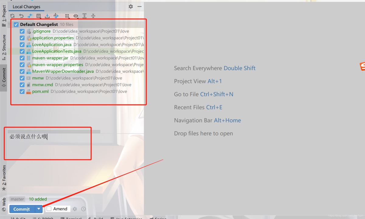Open the Commit button dropdown arrow
The image size is (365, 219).
pyautogui.click(x=39, y=209)
